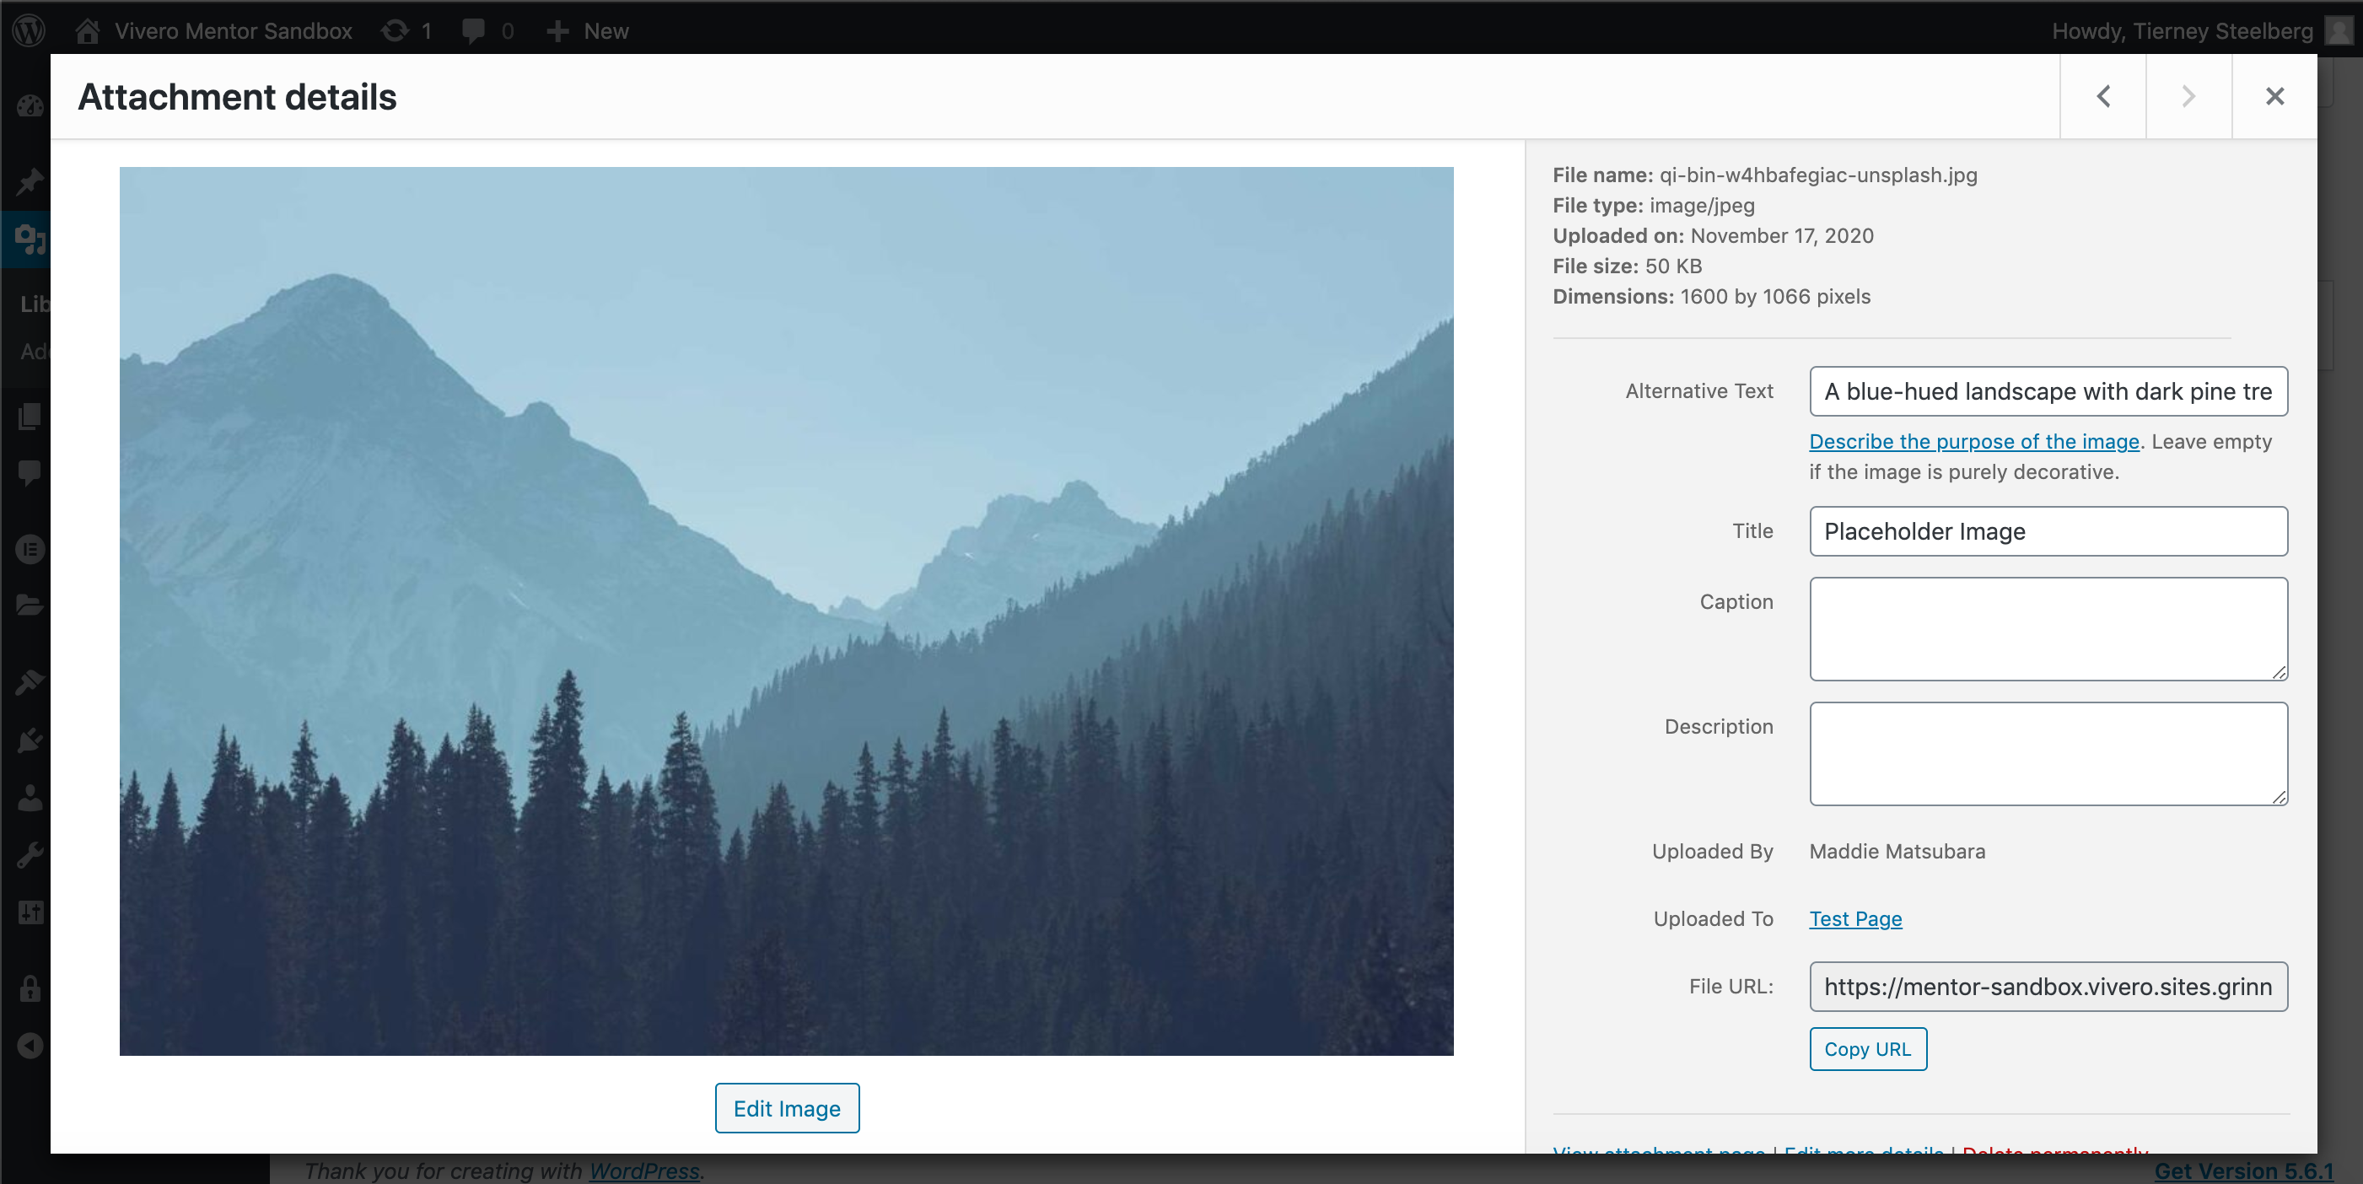2363x1184 pixels.
Task: Click the comments panel icon in sidebar
Action: [27, 482]
